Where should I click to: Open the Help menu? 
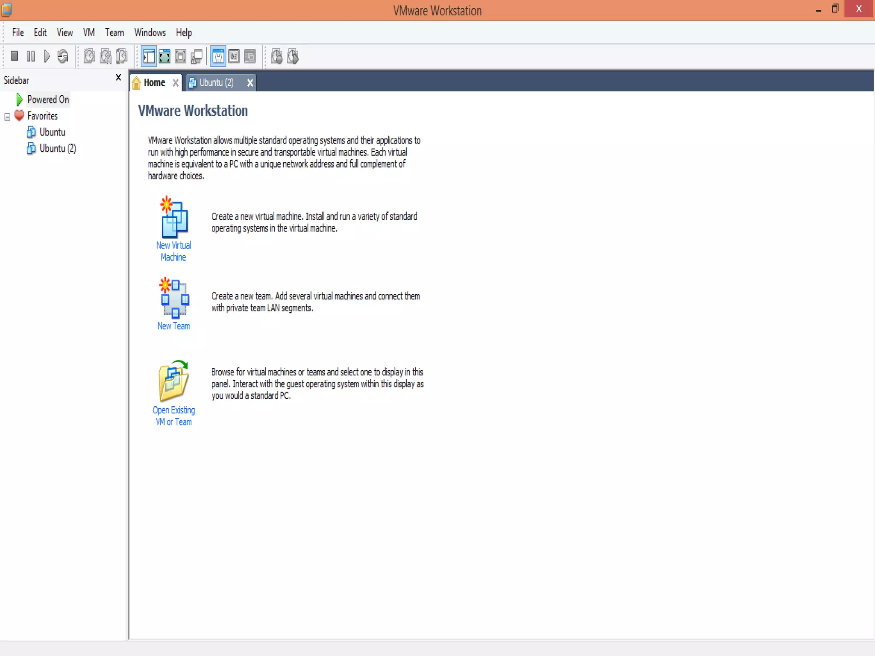184,32
